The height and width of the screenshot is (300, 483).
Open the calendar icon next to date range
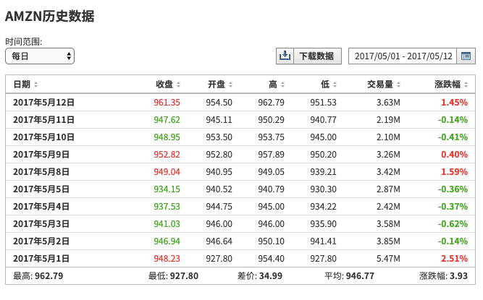466,56
